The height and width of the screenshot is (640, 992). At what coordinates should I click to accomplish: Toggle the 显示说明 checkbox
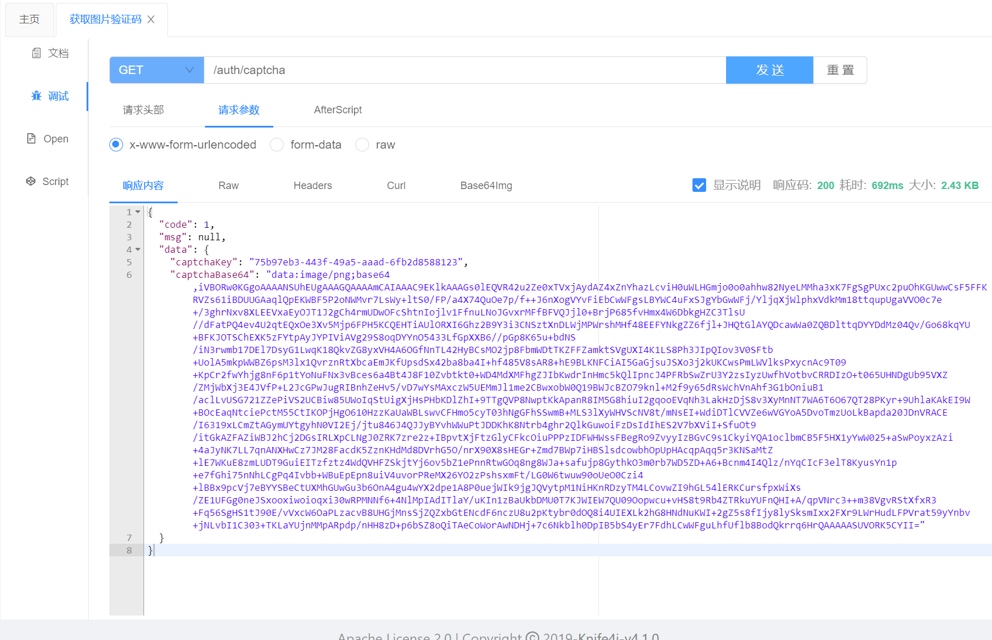click(x=699, y=185)
